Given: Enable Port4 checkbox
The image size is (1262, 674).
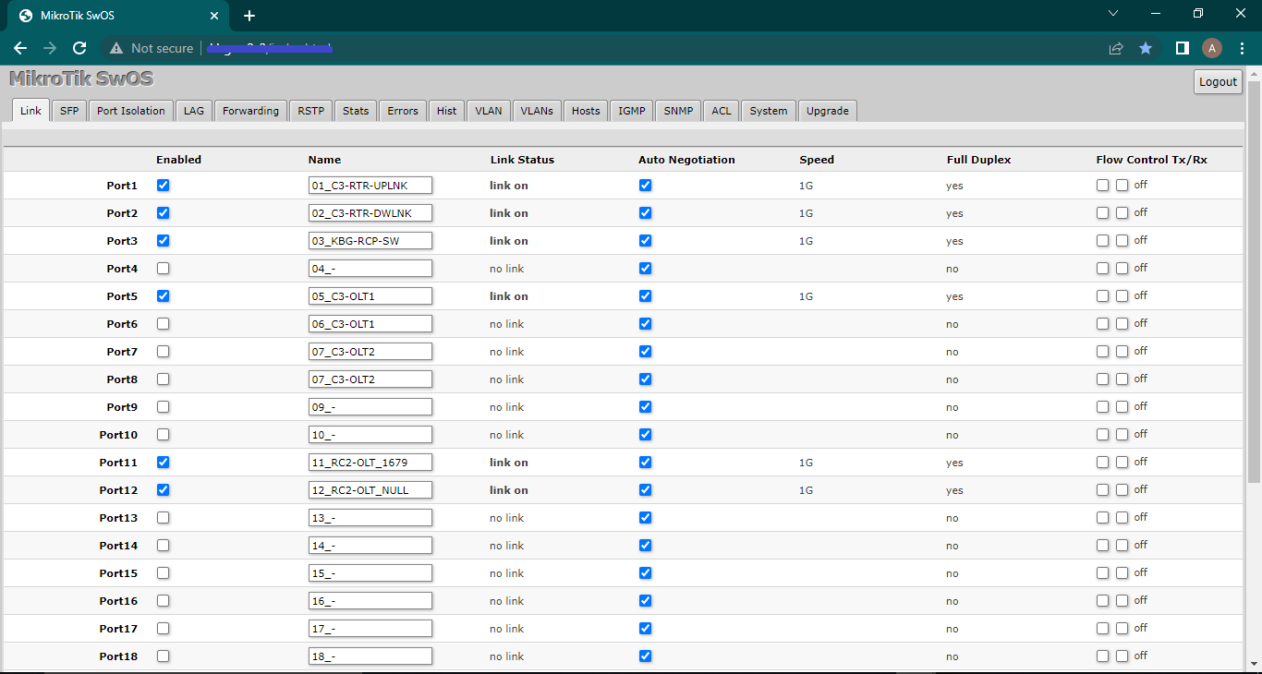Looking at the screenshot, I should point(164,269).
